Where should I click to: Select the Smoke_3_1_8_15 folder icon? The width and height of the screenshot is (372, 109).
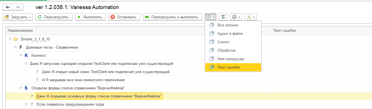point(15,39)
